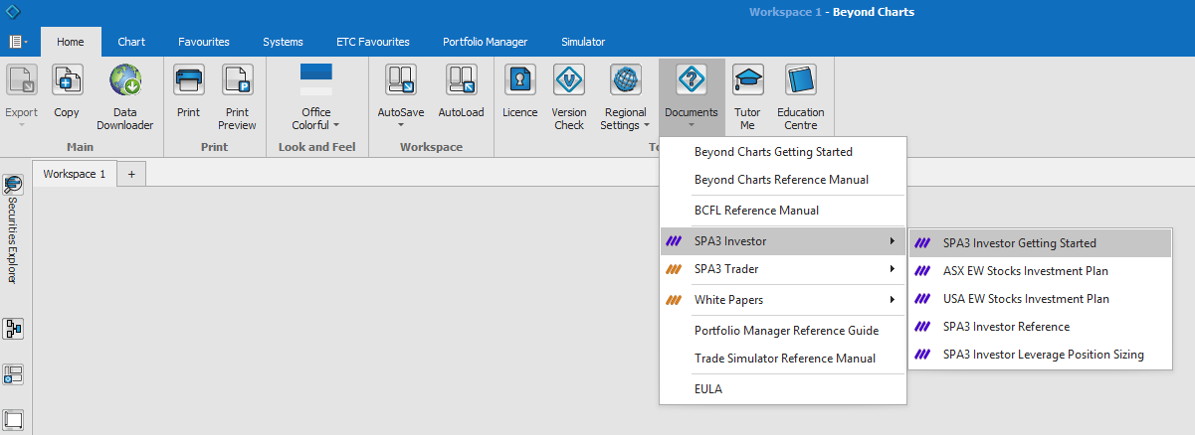Open the Tutor Me tool
The width and height of the screenshot is (1195, 435).
(747, 80)
